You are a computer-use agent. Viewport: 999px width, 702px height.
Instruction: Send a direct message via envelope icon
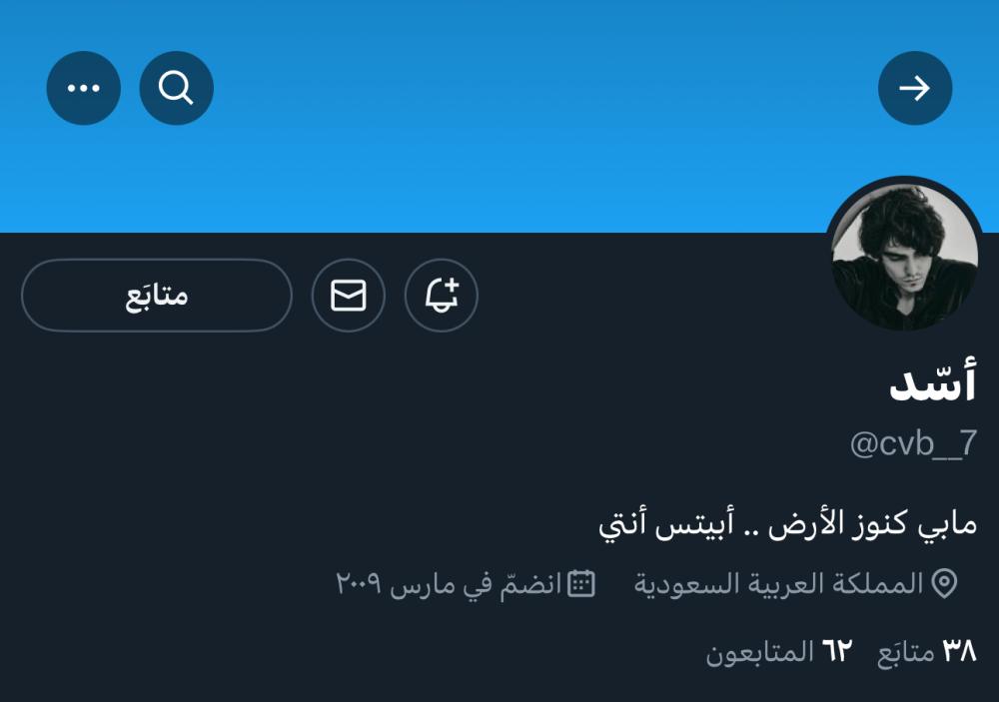(x=349, y=296)
